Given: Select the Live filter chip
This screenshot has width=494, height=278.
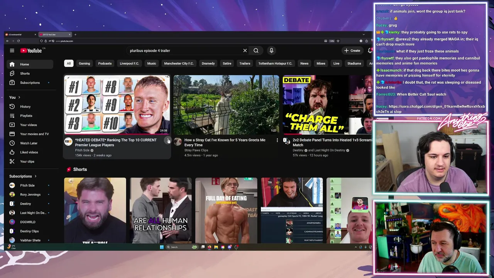Looking at the screenshot, I should click(x=337, y=63).
